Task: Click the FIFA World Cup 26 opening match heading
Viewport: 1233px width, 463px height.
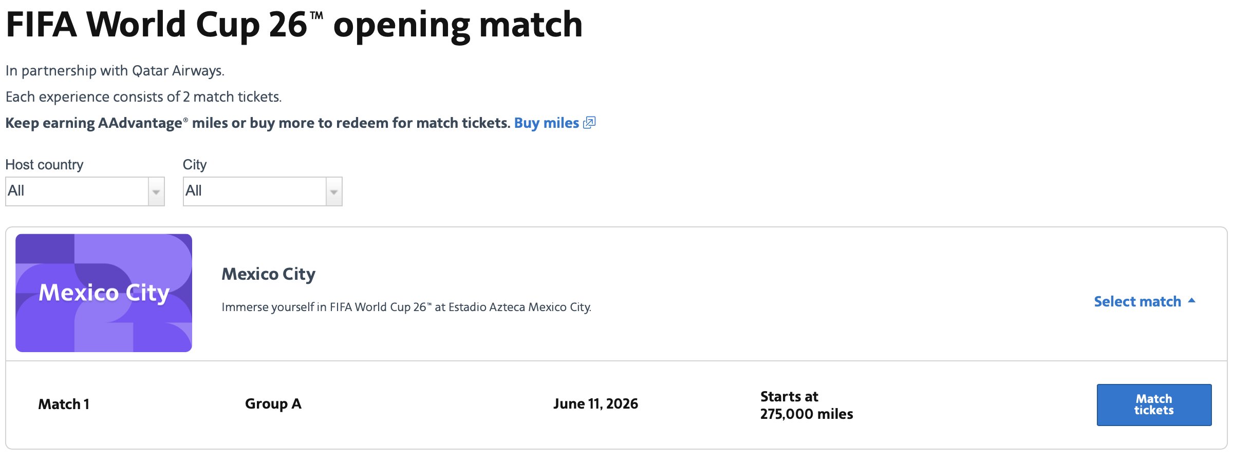Action: pyautogui.click(x=294, y=25)
